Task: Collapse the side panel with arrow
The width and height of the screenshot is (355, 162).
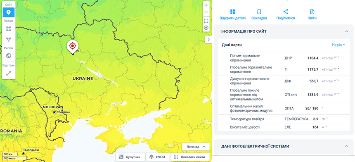Action: point(208,39)
